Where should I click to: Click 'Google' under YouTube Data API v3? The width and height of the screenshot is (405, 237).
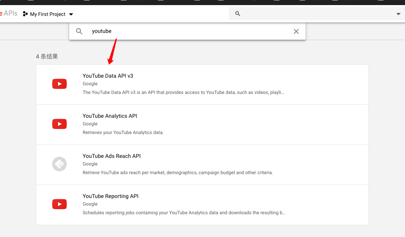(90, 84)
